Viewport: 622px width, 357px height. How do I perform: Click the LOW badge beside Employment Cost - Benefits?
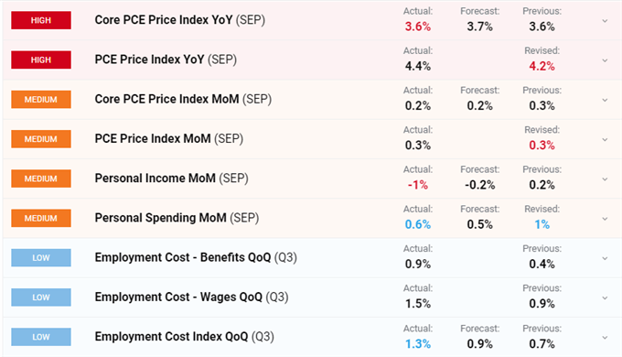(x=41, y=258)
